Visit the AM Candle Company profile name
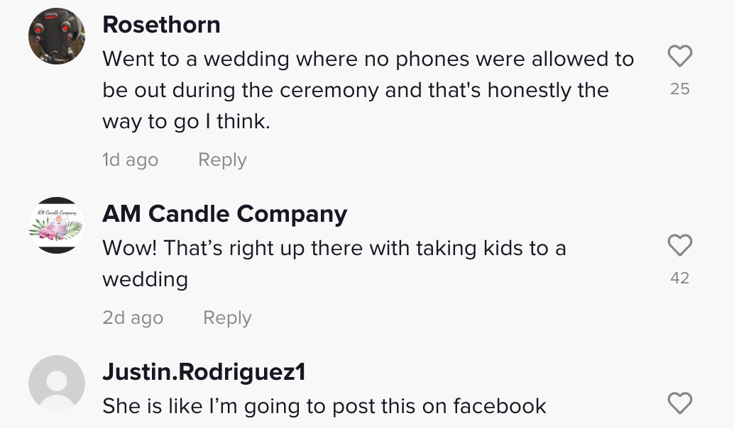The width and height of the screenshot is (734, 428). point(224,214)
